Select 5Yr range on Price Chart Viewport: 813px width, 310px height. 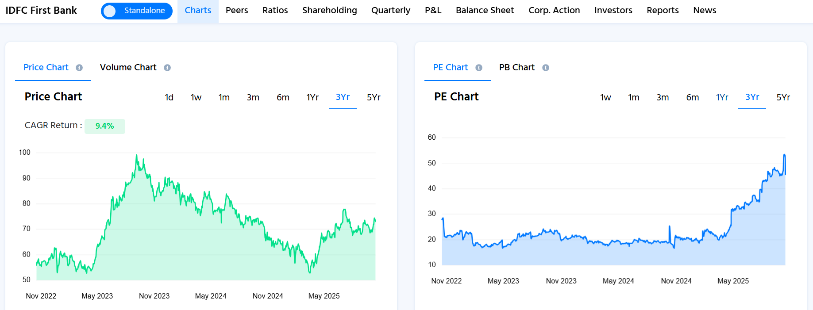(x=374, y=97)
